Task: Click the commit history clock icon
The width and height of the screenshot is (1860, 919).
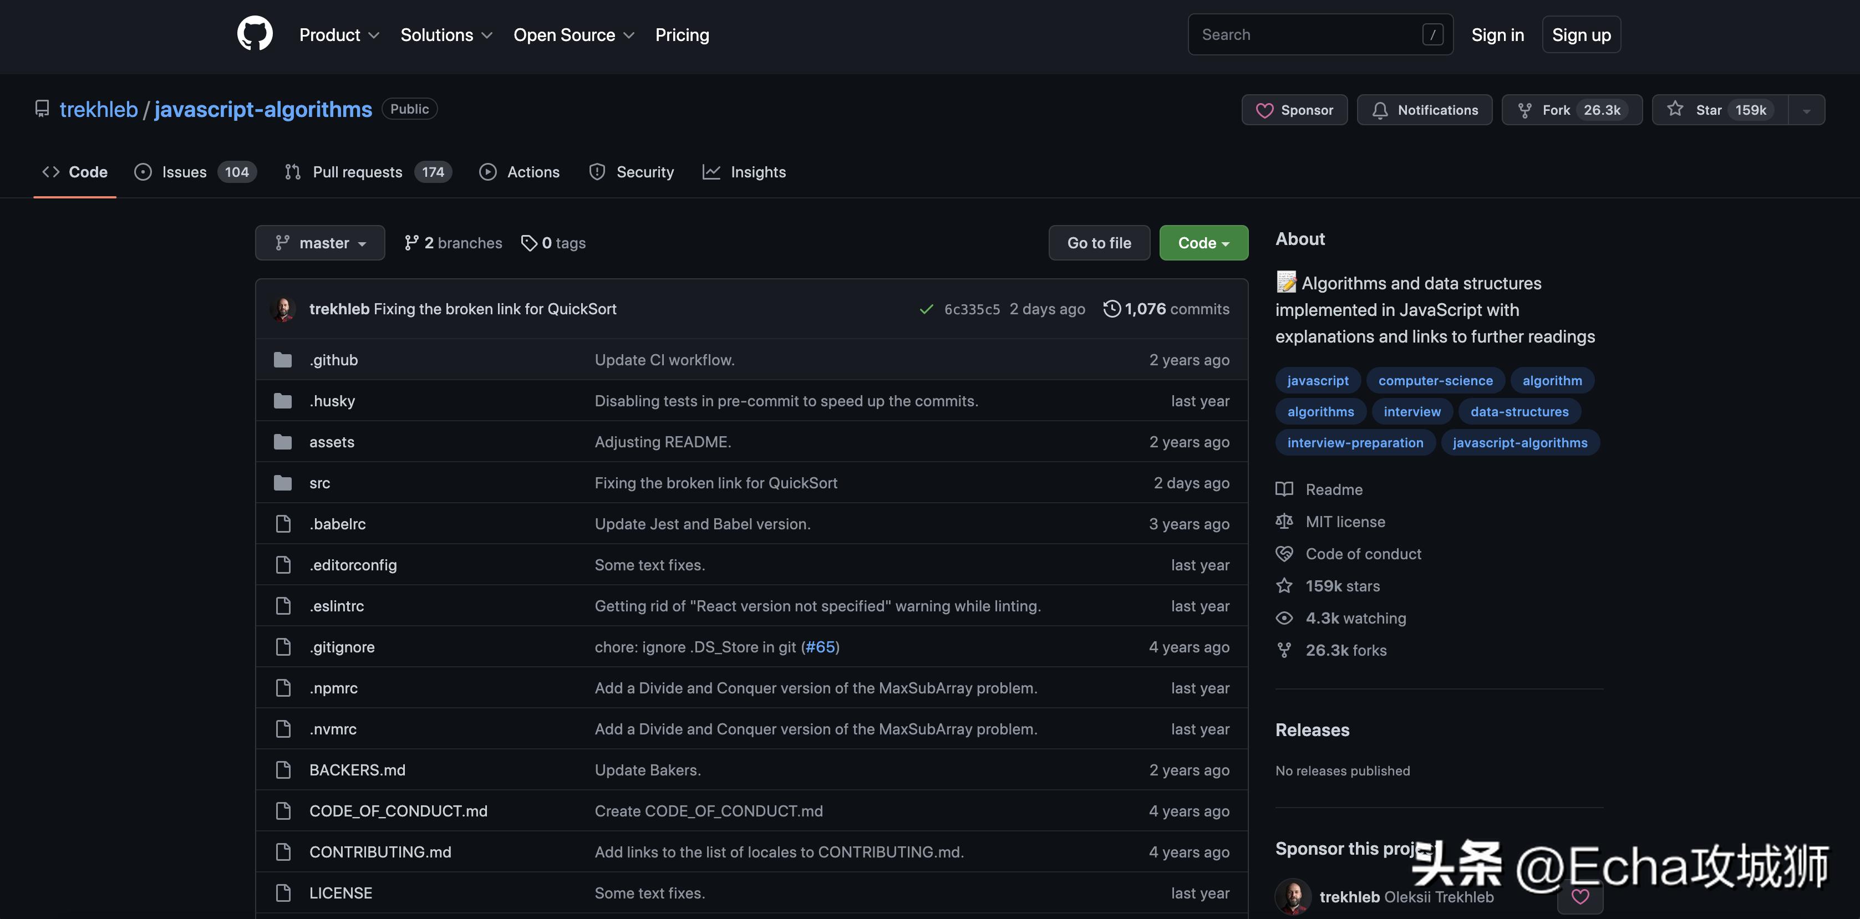Action: (1111, 309)
